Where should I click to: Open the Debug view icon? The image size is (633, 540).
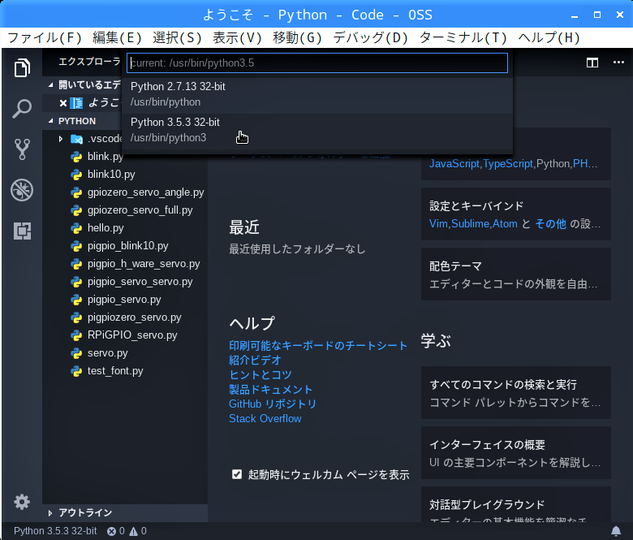click(22, 190)
